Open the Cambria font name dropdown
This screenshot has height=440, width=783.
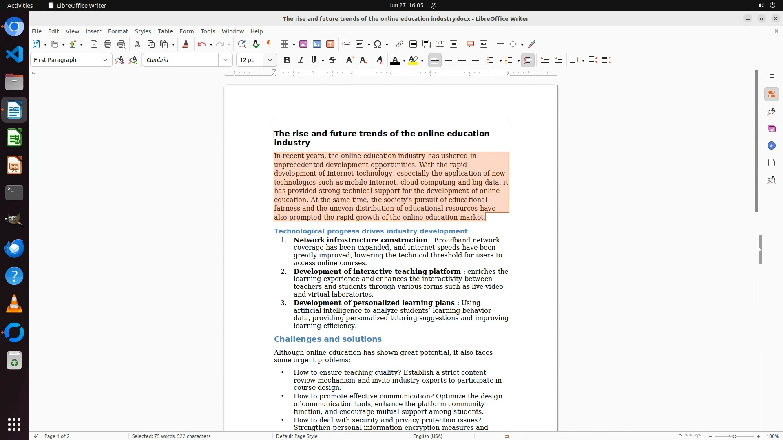pyautogui.click(x=225, y=60)
